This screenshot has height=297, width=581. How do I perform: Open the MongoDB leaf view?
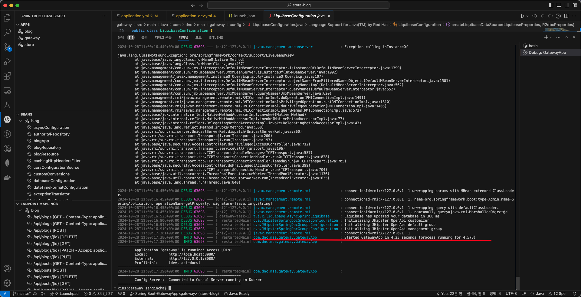[x=7, y=163]
